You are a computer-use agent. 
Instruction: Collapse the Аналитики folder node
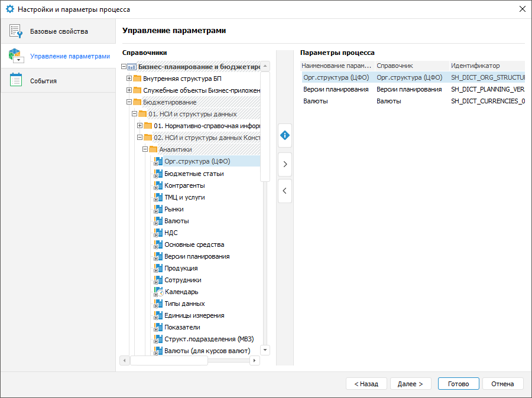coord(145,149)
